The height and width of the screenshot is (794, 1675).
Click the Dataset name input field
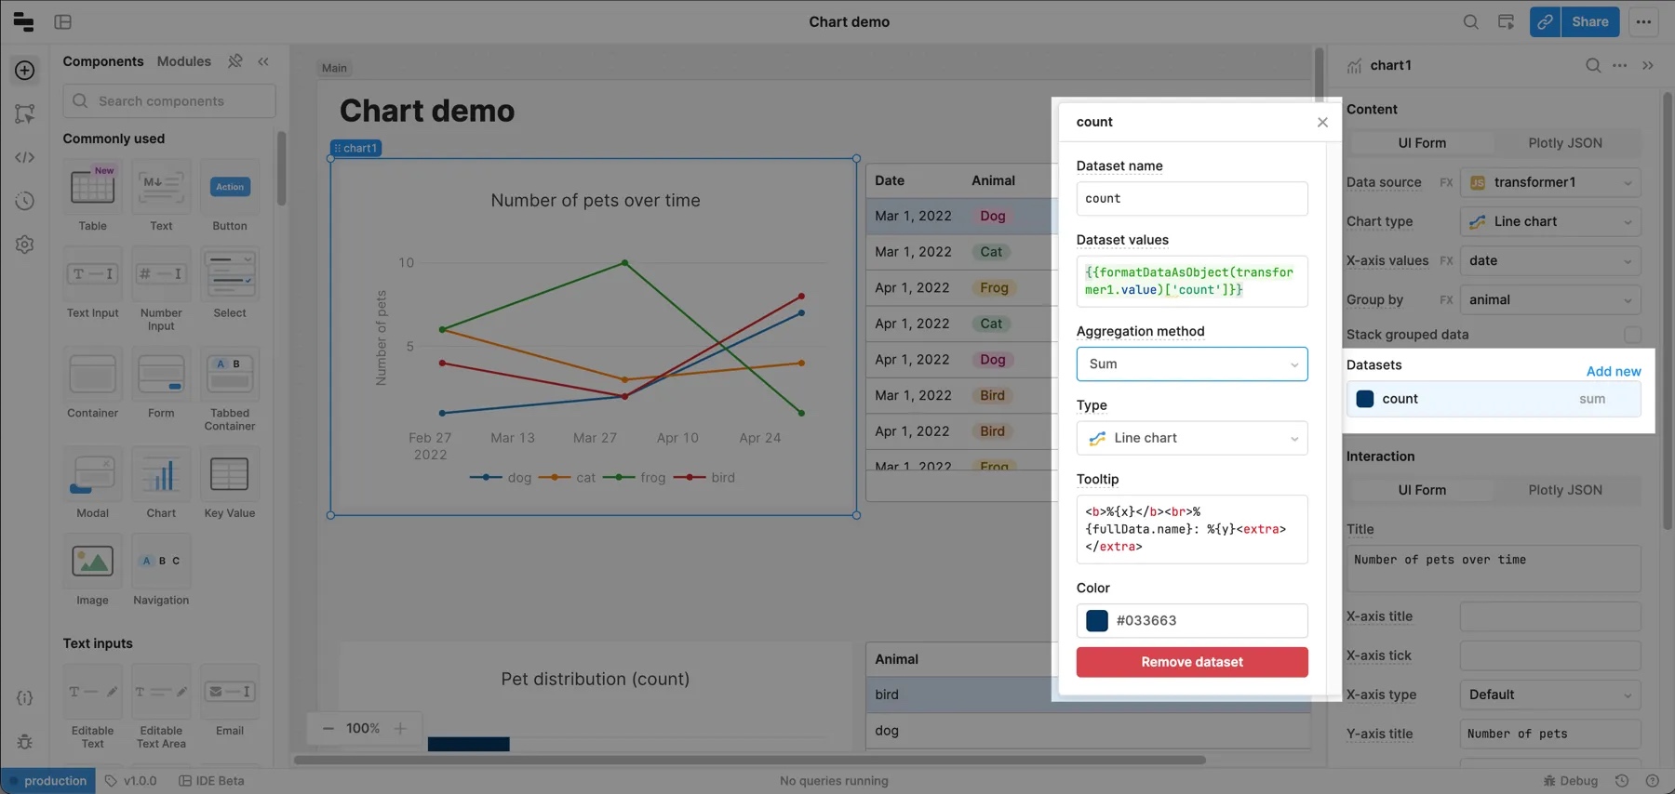coord(1192,199)
